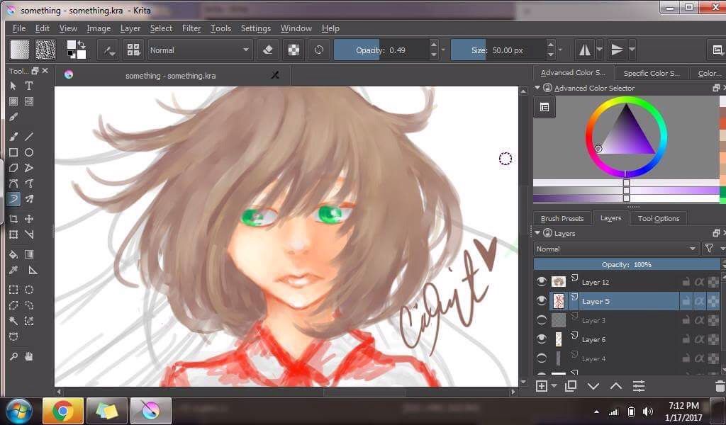This screenshot has height=425, width=726.
Task: Duplicate the current layer
Action: pos(571,386)
